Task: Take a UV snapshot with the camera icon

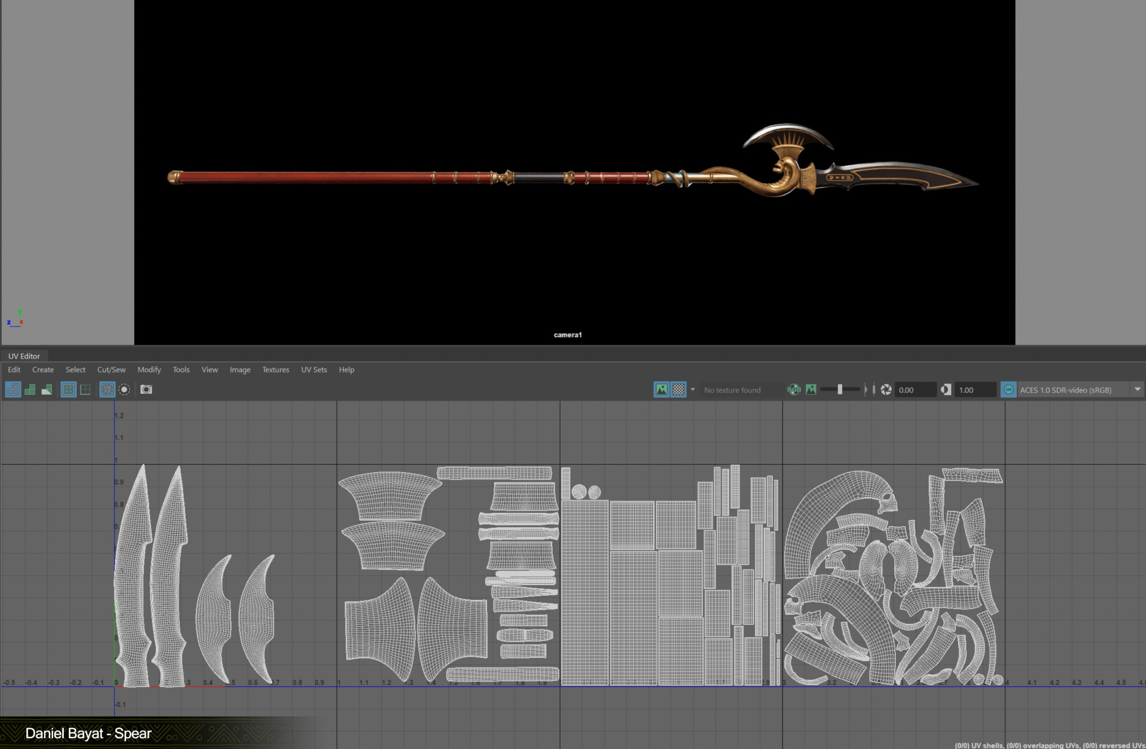Action: (147, 389)
